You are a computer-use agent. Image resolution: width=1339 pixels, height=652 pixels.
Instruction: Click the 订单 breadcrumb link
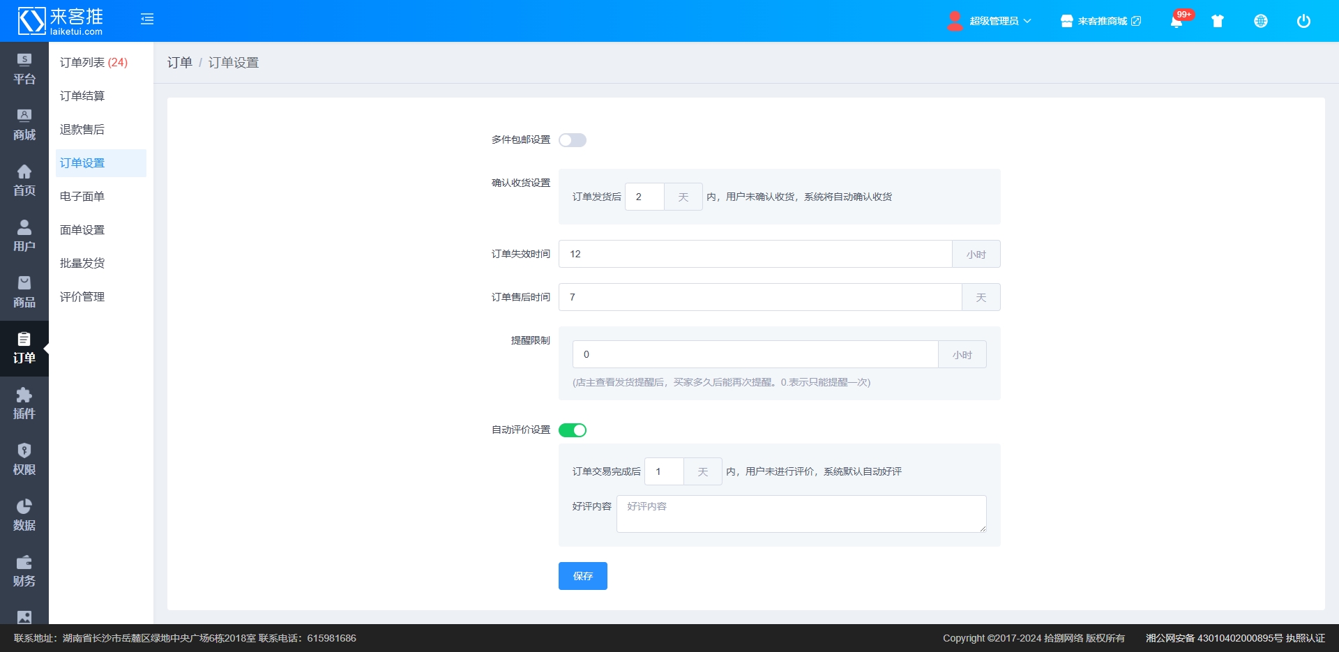click(x=179, y=63)
